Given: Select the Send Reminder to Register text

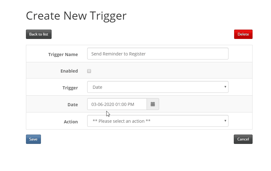Looking at the screenshot, I should tap(118, 54).
